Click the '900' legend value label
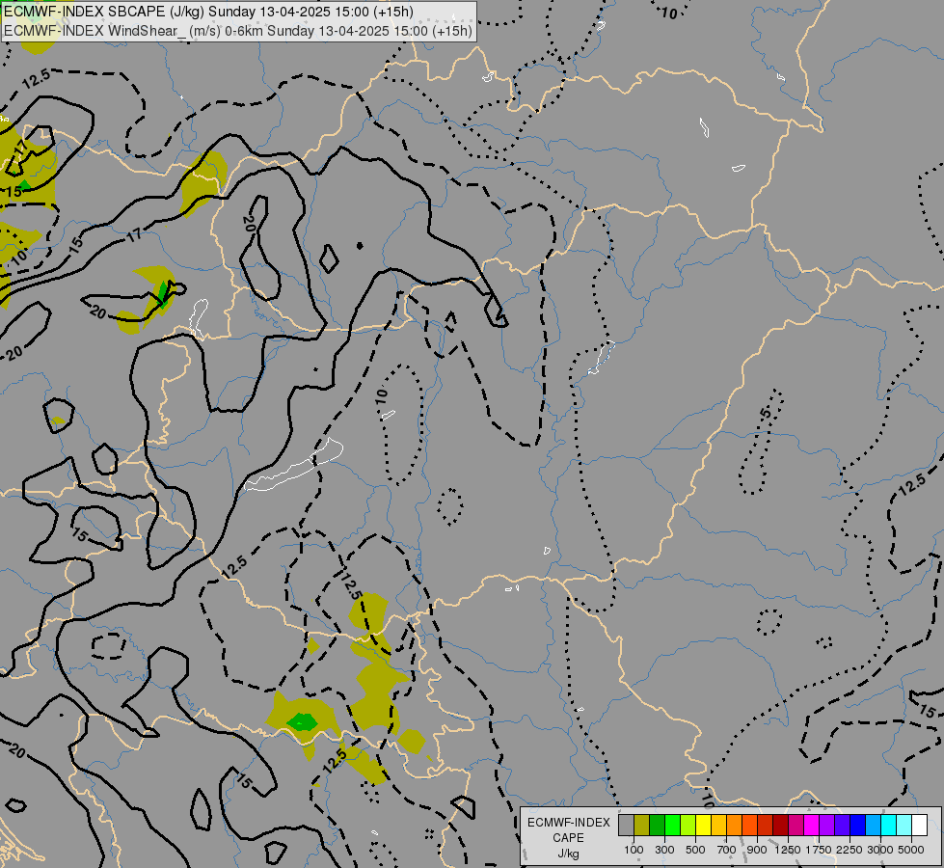944x868 pixels. point(757,850)
